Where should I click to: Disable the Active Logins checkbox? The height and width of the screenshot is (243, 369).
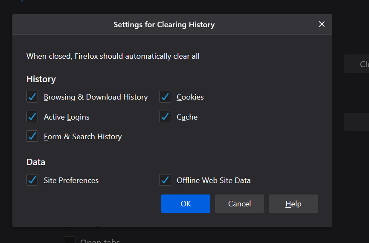click(32, 117)
